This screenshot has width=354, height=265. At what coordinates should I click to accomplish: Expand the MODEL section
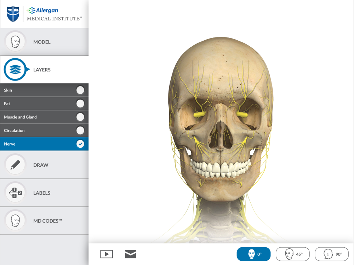pyautogui.click(x=44, y=42)
